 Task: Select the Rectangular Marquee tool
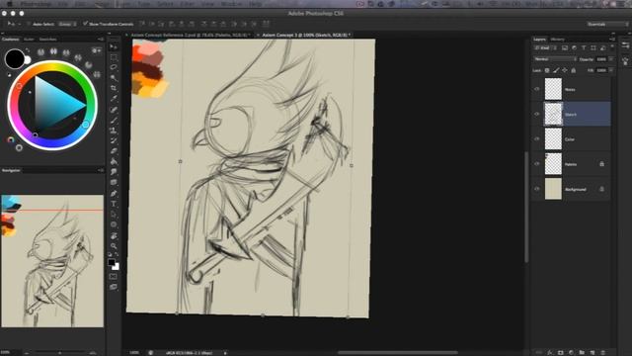tap(114, 57)
